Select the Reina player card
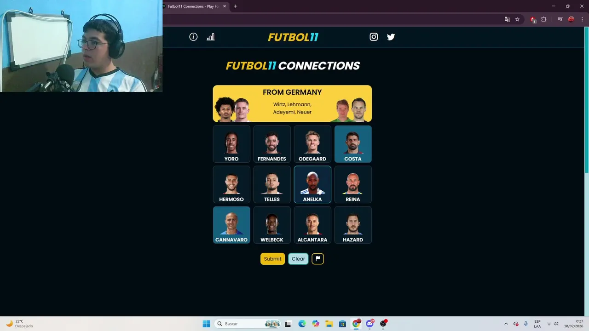 353,184
